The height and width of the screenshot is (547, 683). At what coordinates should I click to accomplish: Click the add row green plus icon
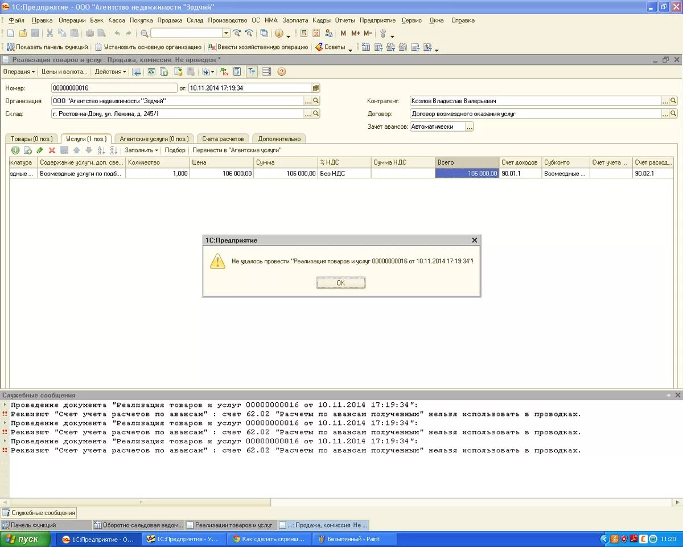(x=15, y=150)
